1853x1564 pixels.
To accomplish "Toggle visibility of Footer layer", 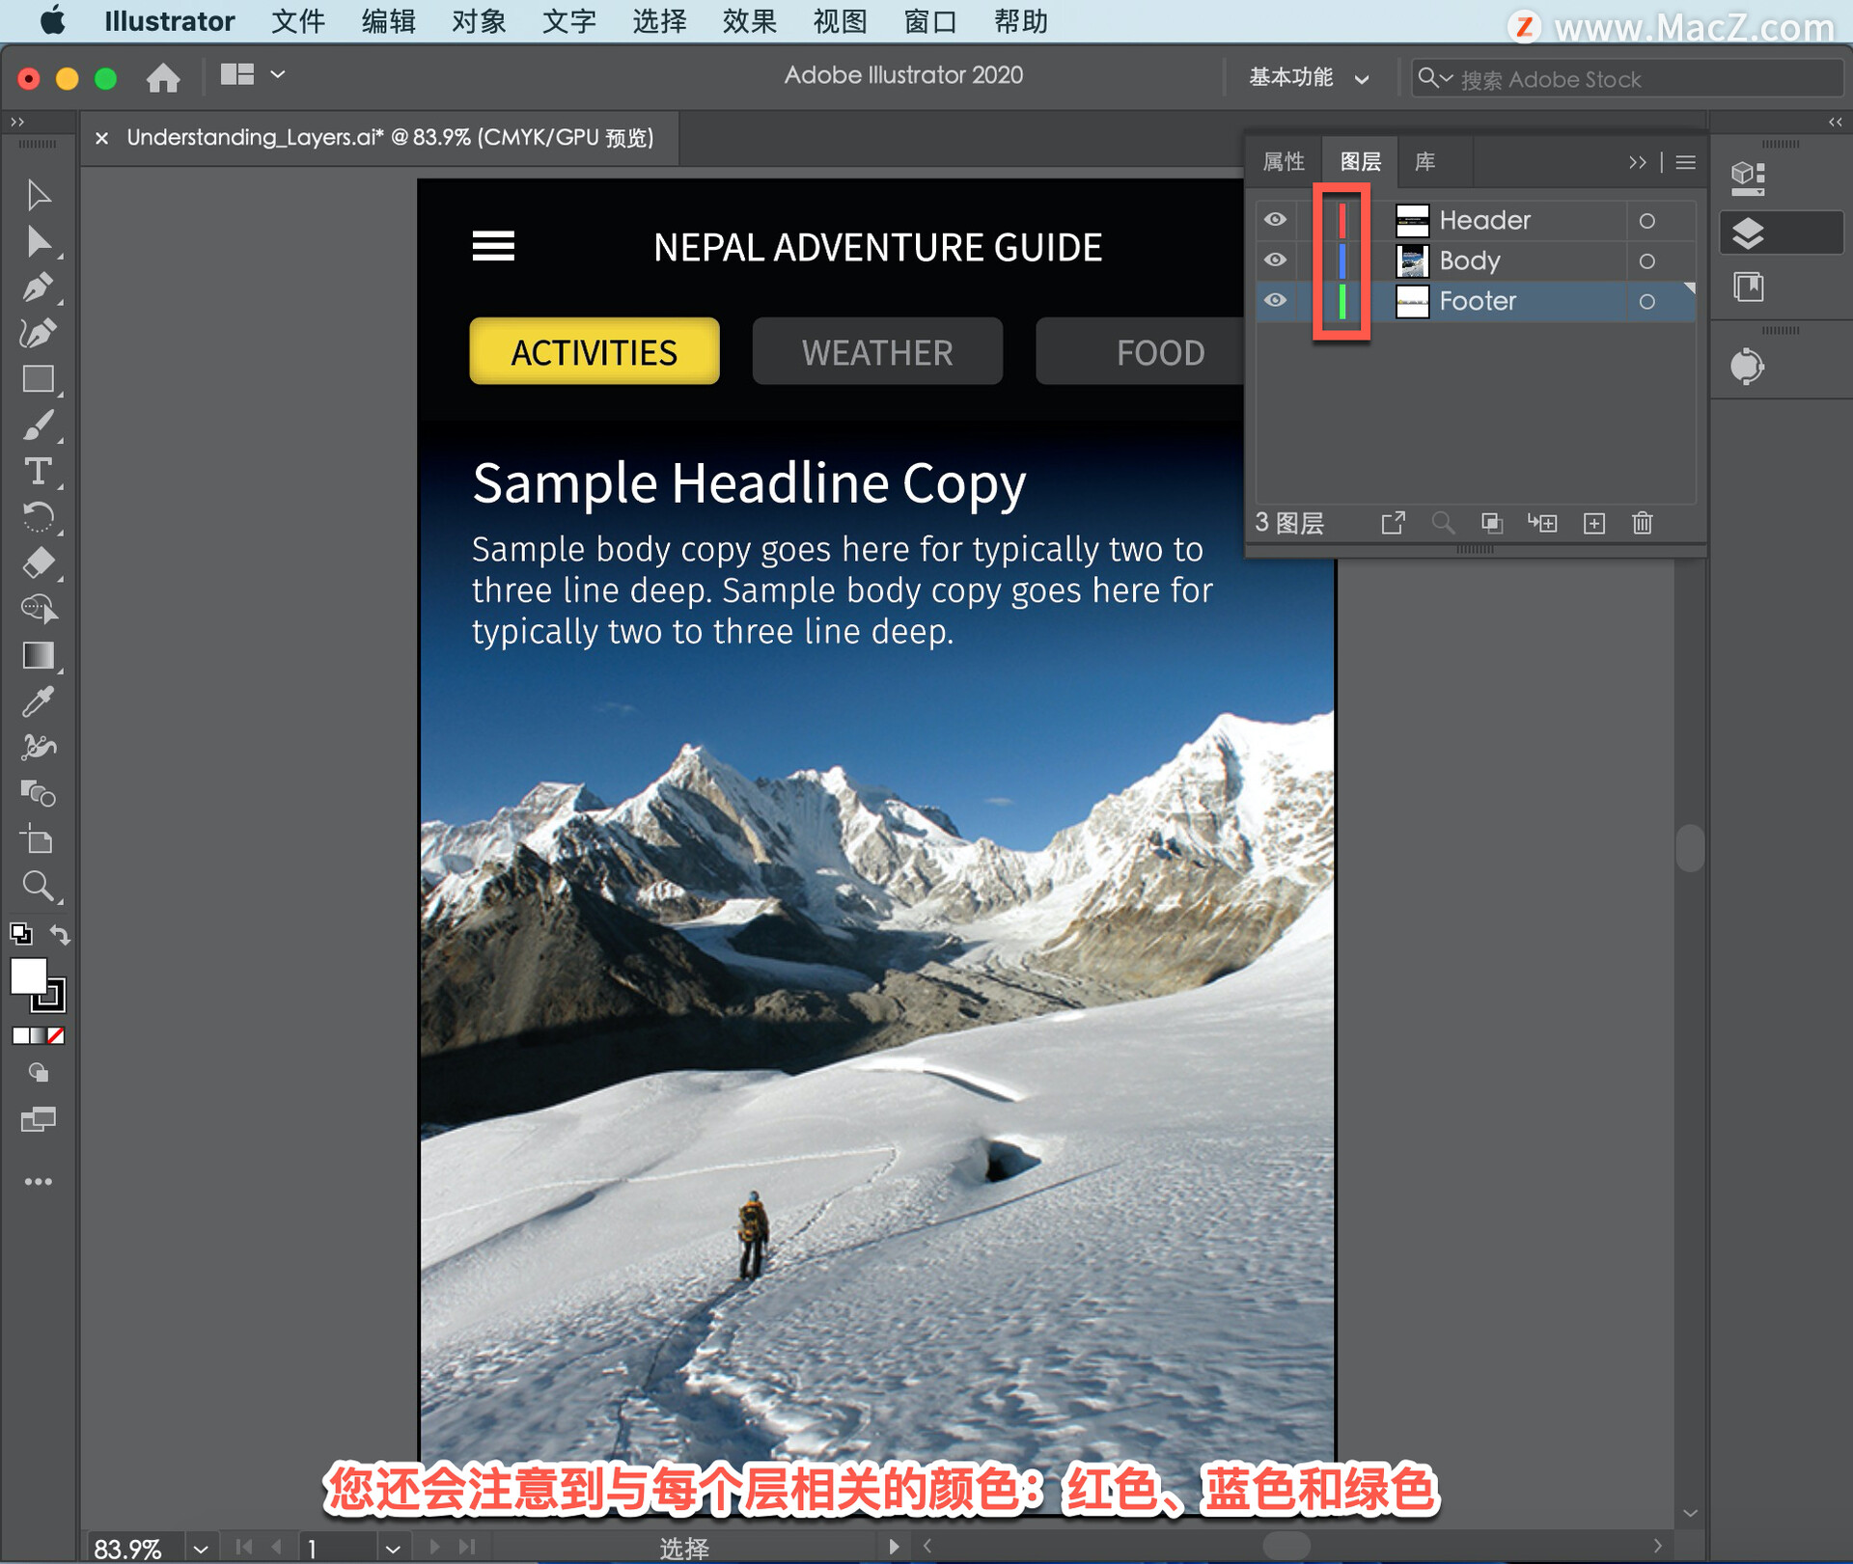I will (1276, 301).
